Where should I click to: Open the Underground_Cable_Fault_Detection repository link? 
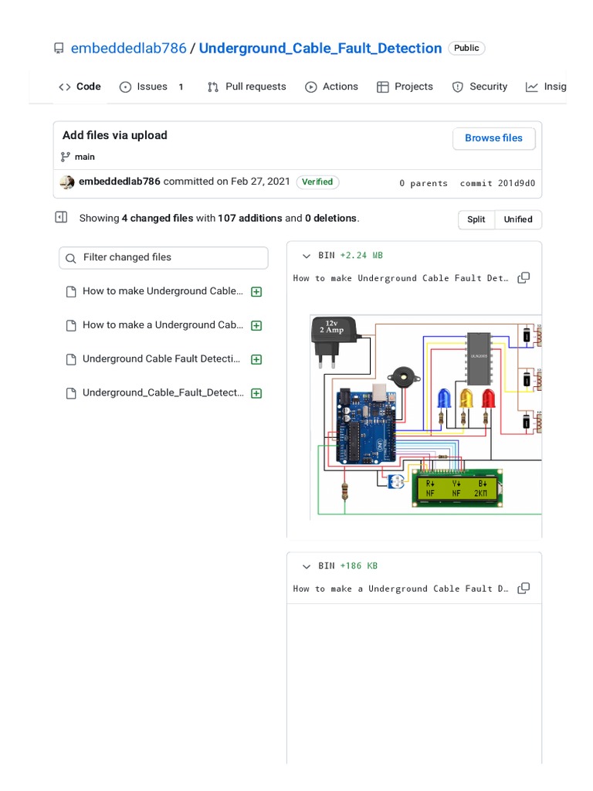click(x=320, y=48)
